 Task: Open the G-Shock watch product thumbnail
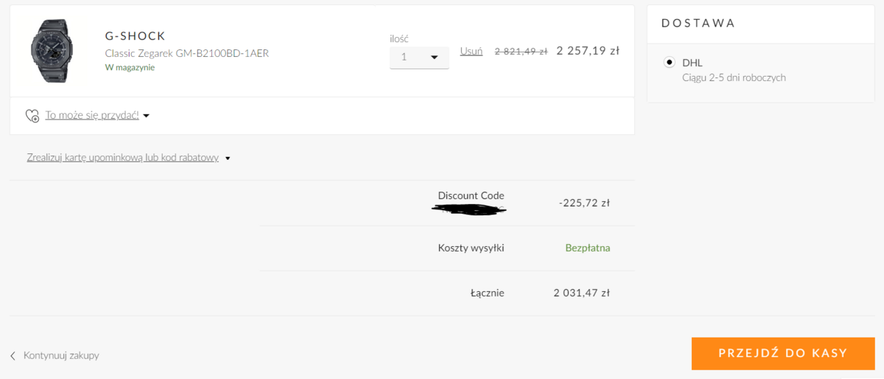pos(49,51)
